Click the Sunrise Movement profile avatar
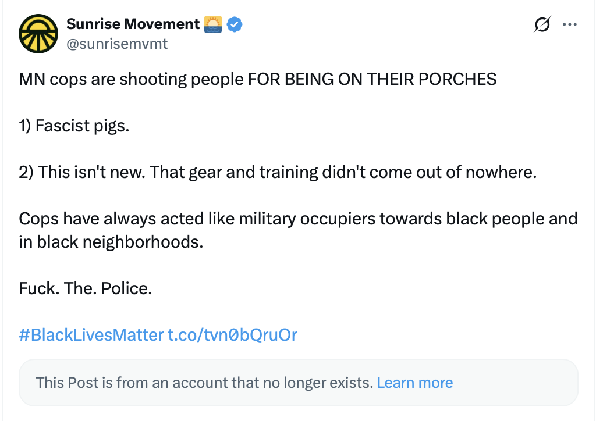 coord(38,34)
